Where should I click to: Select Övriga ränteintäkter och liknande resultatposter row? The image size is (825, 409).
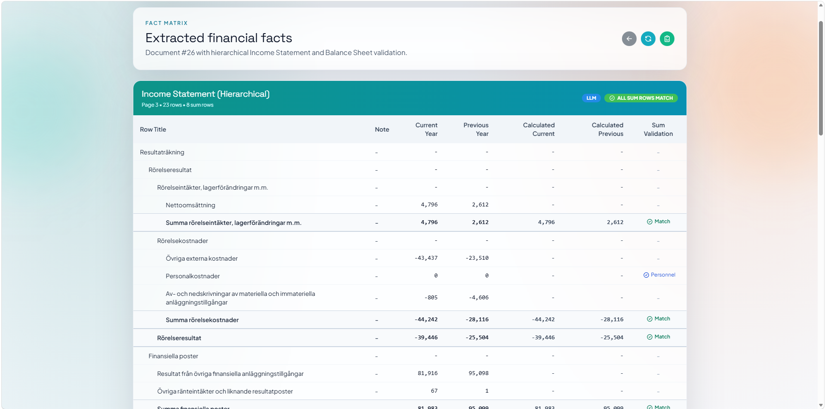[x=409, y=391]
